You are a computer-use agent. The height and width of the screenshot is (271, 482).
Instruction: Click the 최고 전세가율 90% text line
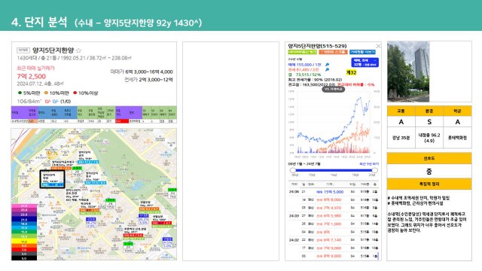tap(315, 80)
